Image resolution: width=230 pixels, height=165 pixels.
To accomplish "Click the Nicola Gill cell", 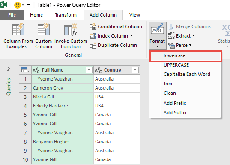I will pos(63,97).
